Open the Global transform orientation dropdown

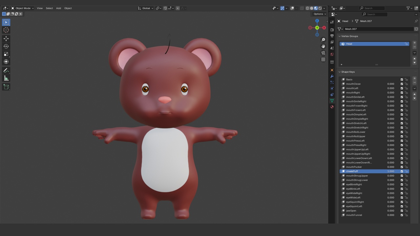145,8
